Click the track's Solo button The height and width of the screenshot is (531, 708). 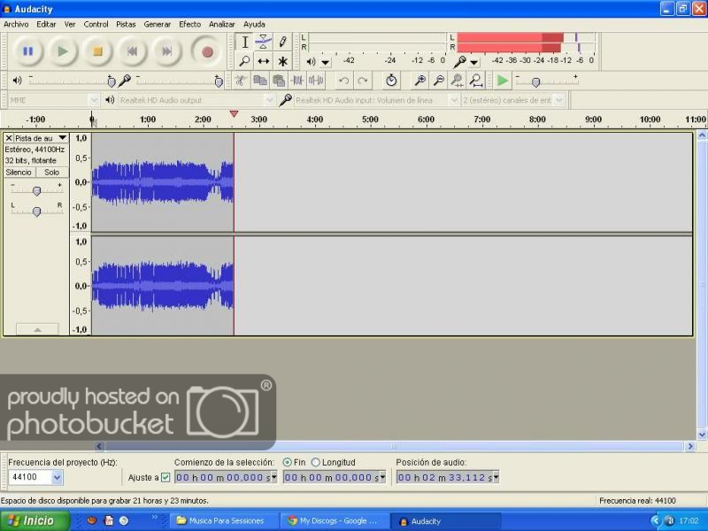52,173
